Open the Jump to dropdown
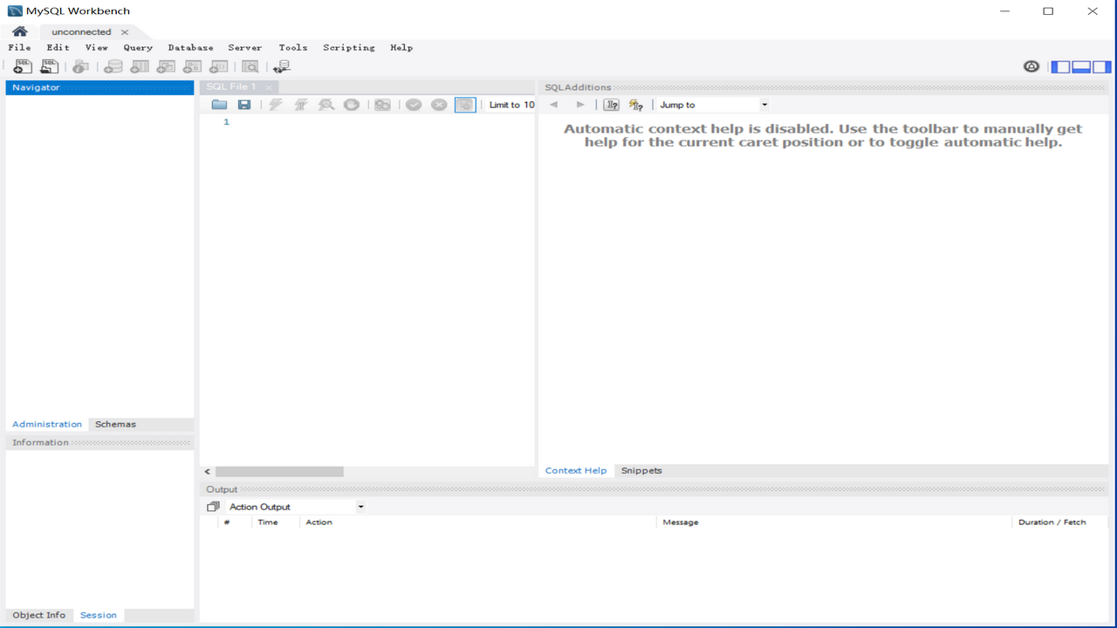This screenshot has height=628, width=1117. point(763,104)
